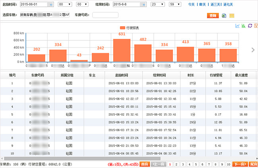Viewport: 258px width, 168px height.
Task: Click the 413 km chart bar
Action: tap(185, 54)
